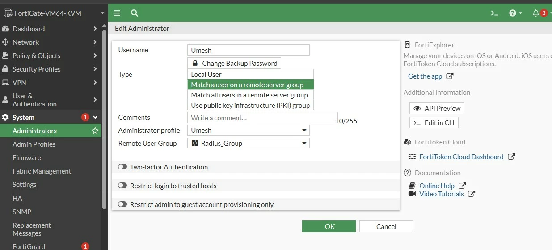Click the Security Profiles lock icon in the sidebar

pyautogui.click(x=5, y=69)
